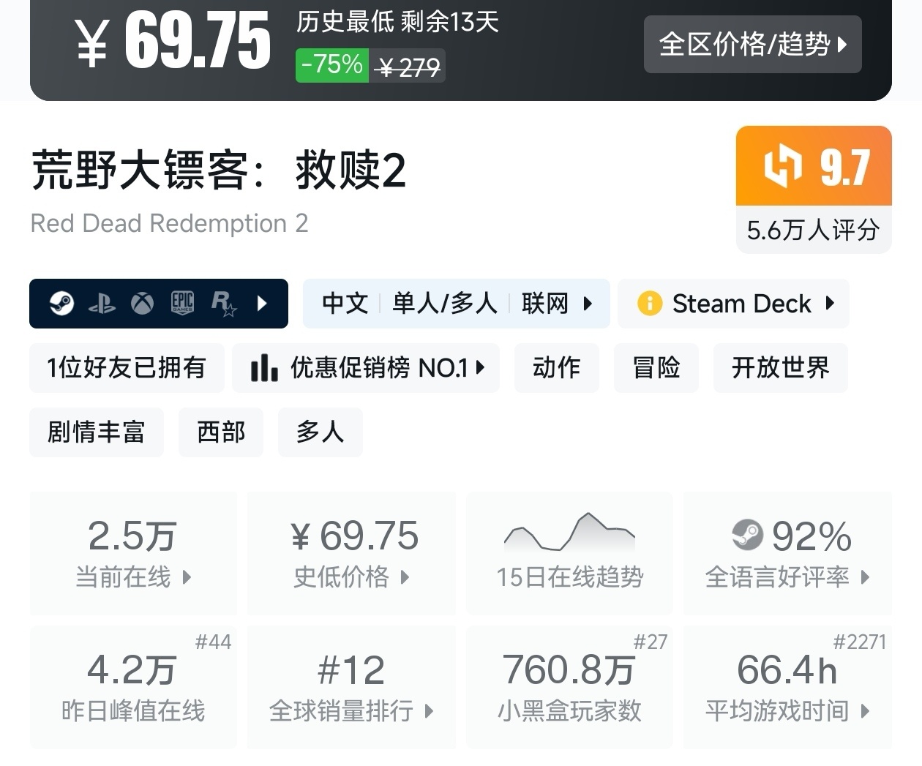Select the 开放世界 genre tag
Image resolution: width=922 pixels, height=766 pixels.
pos(780,368)
